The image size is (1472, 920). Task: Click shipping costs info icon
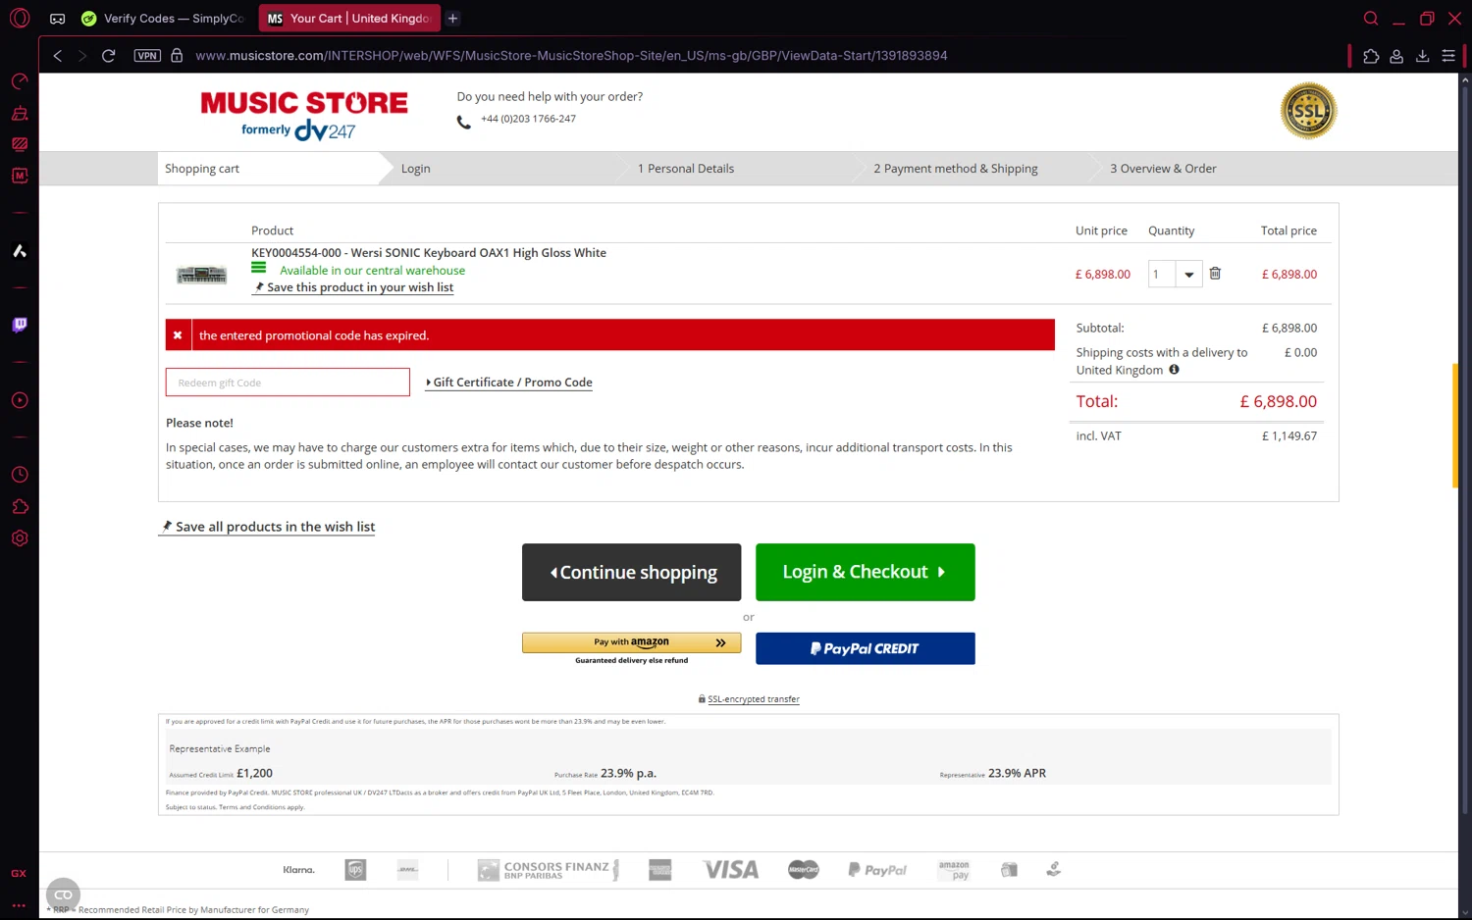pyautogui.click(x=1174, y=370)
